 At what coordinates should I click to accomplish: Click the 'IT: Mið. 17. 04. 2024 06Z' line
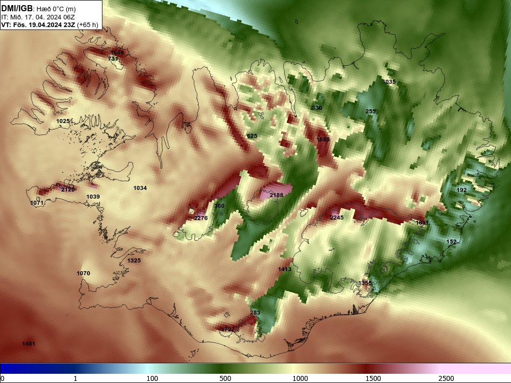pos(38,17)
